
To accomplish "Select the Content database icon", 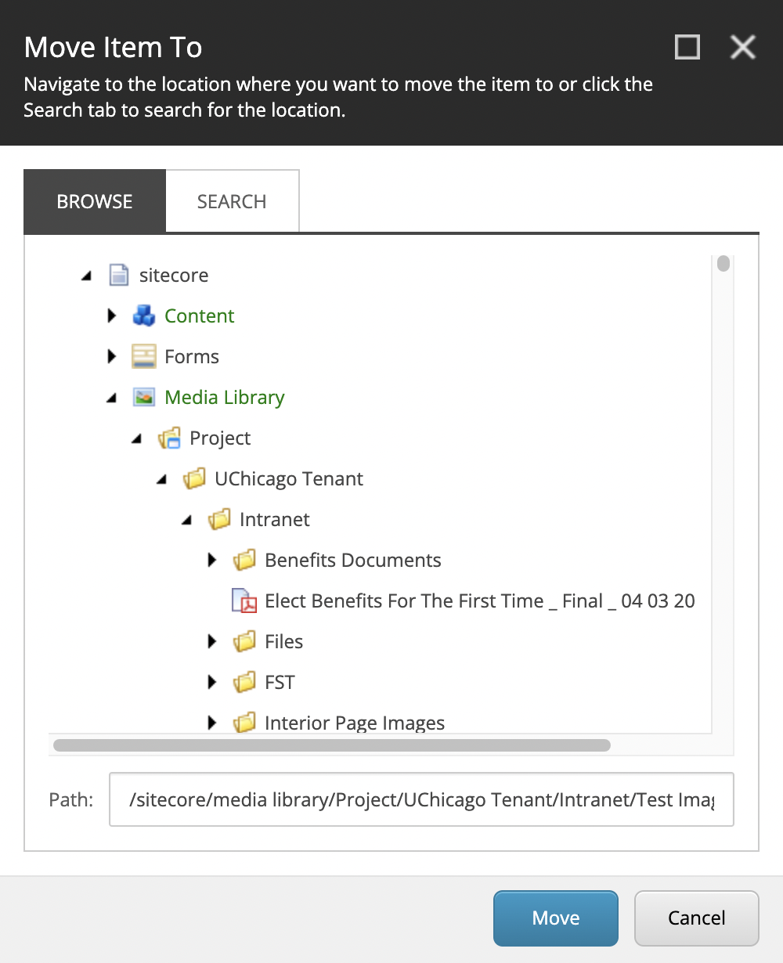I will click(144, 316).
